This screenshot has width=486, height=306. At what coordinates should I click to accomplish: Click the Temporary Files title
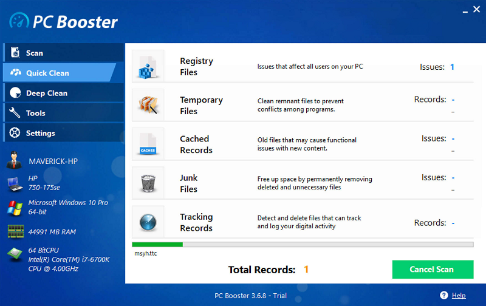coord(201,105)
